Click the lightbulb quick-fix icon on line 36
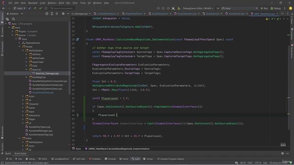Screen dimensions: 294x165 point(78,115)
